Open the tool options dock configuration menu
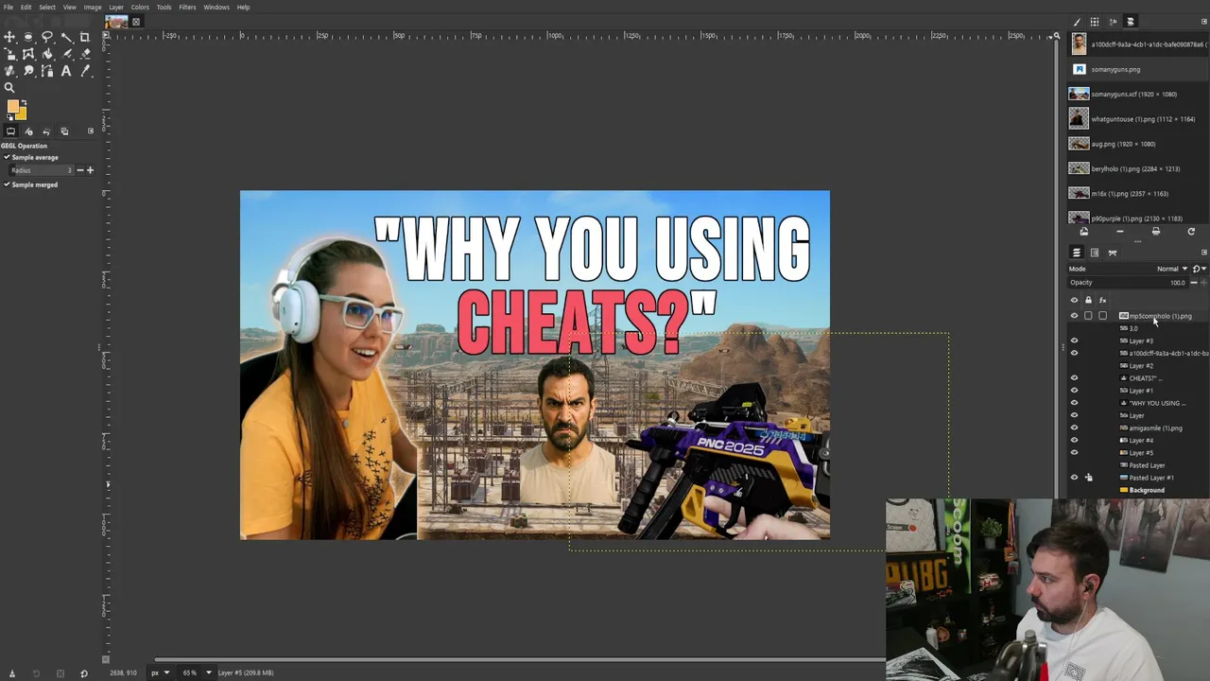 [x=91, y=131]
